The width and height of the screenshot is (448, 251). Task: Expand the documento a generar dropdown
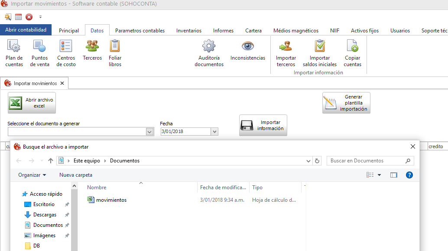[150, 132]
